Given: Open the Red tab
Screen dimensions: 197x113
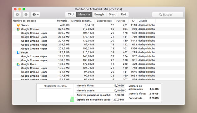Looking at the screenshot, I should pyautogui.click(x=124, y=14).
